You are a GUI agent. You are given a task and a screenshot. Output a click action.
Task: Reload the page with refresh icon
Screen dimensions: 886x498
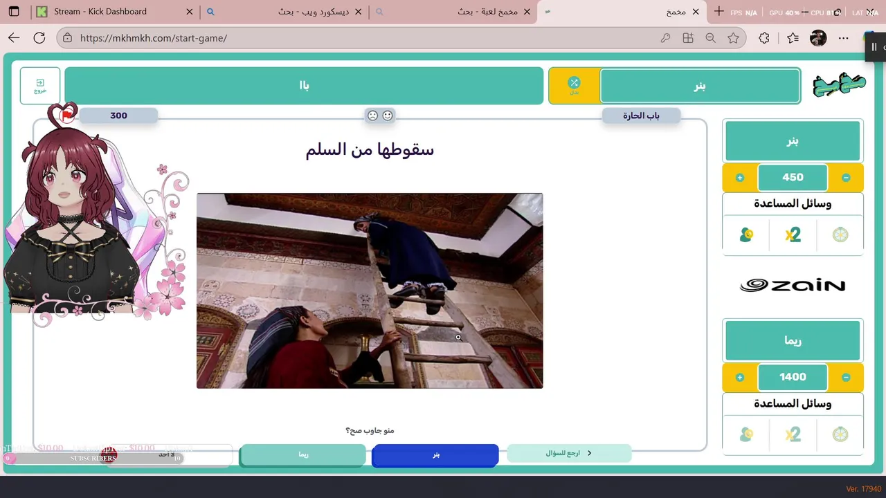39,38
